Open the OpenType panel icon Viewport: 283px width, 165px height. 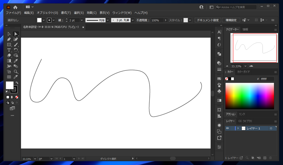click(219, 45)
